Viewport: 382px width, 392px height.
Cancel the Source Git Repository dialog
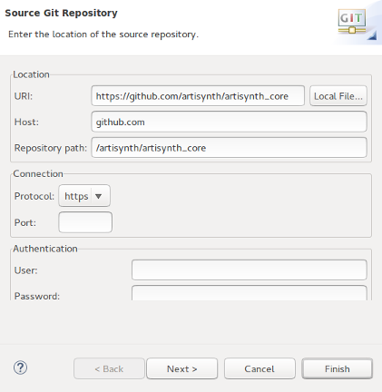pyautogui.click(x=260, y=368)
